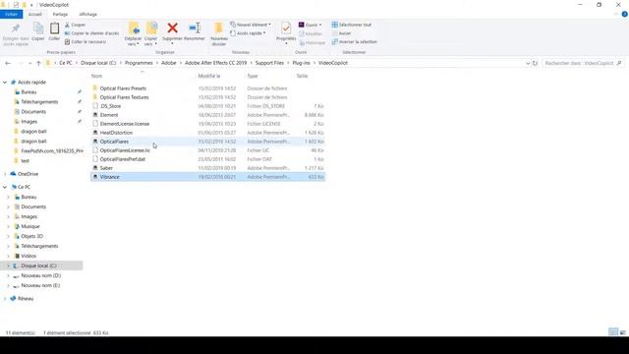Select the Nouveau nom (D:) drive
The height and width of the screenshot is (354, 629).
[40, 275]
